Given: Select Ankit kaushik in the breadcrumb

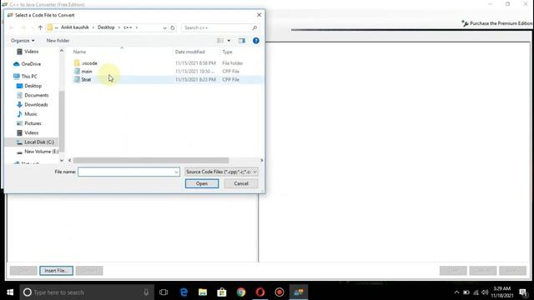Looking at the screenshot, I should (74, 27).
